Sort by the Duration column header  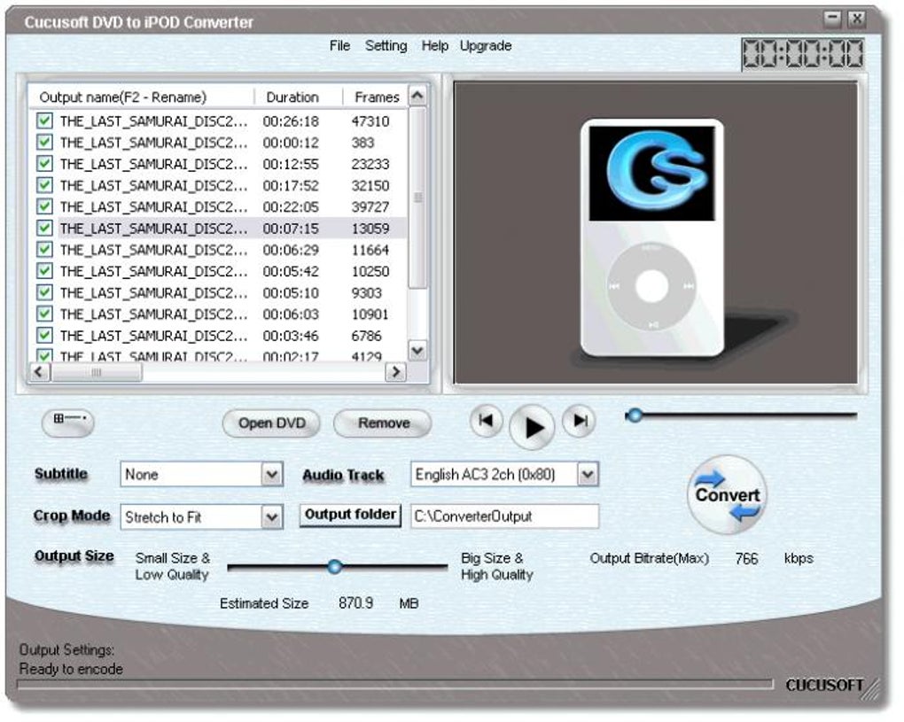click(298, 97)
